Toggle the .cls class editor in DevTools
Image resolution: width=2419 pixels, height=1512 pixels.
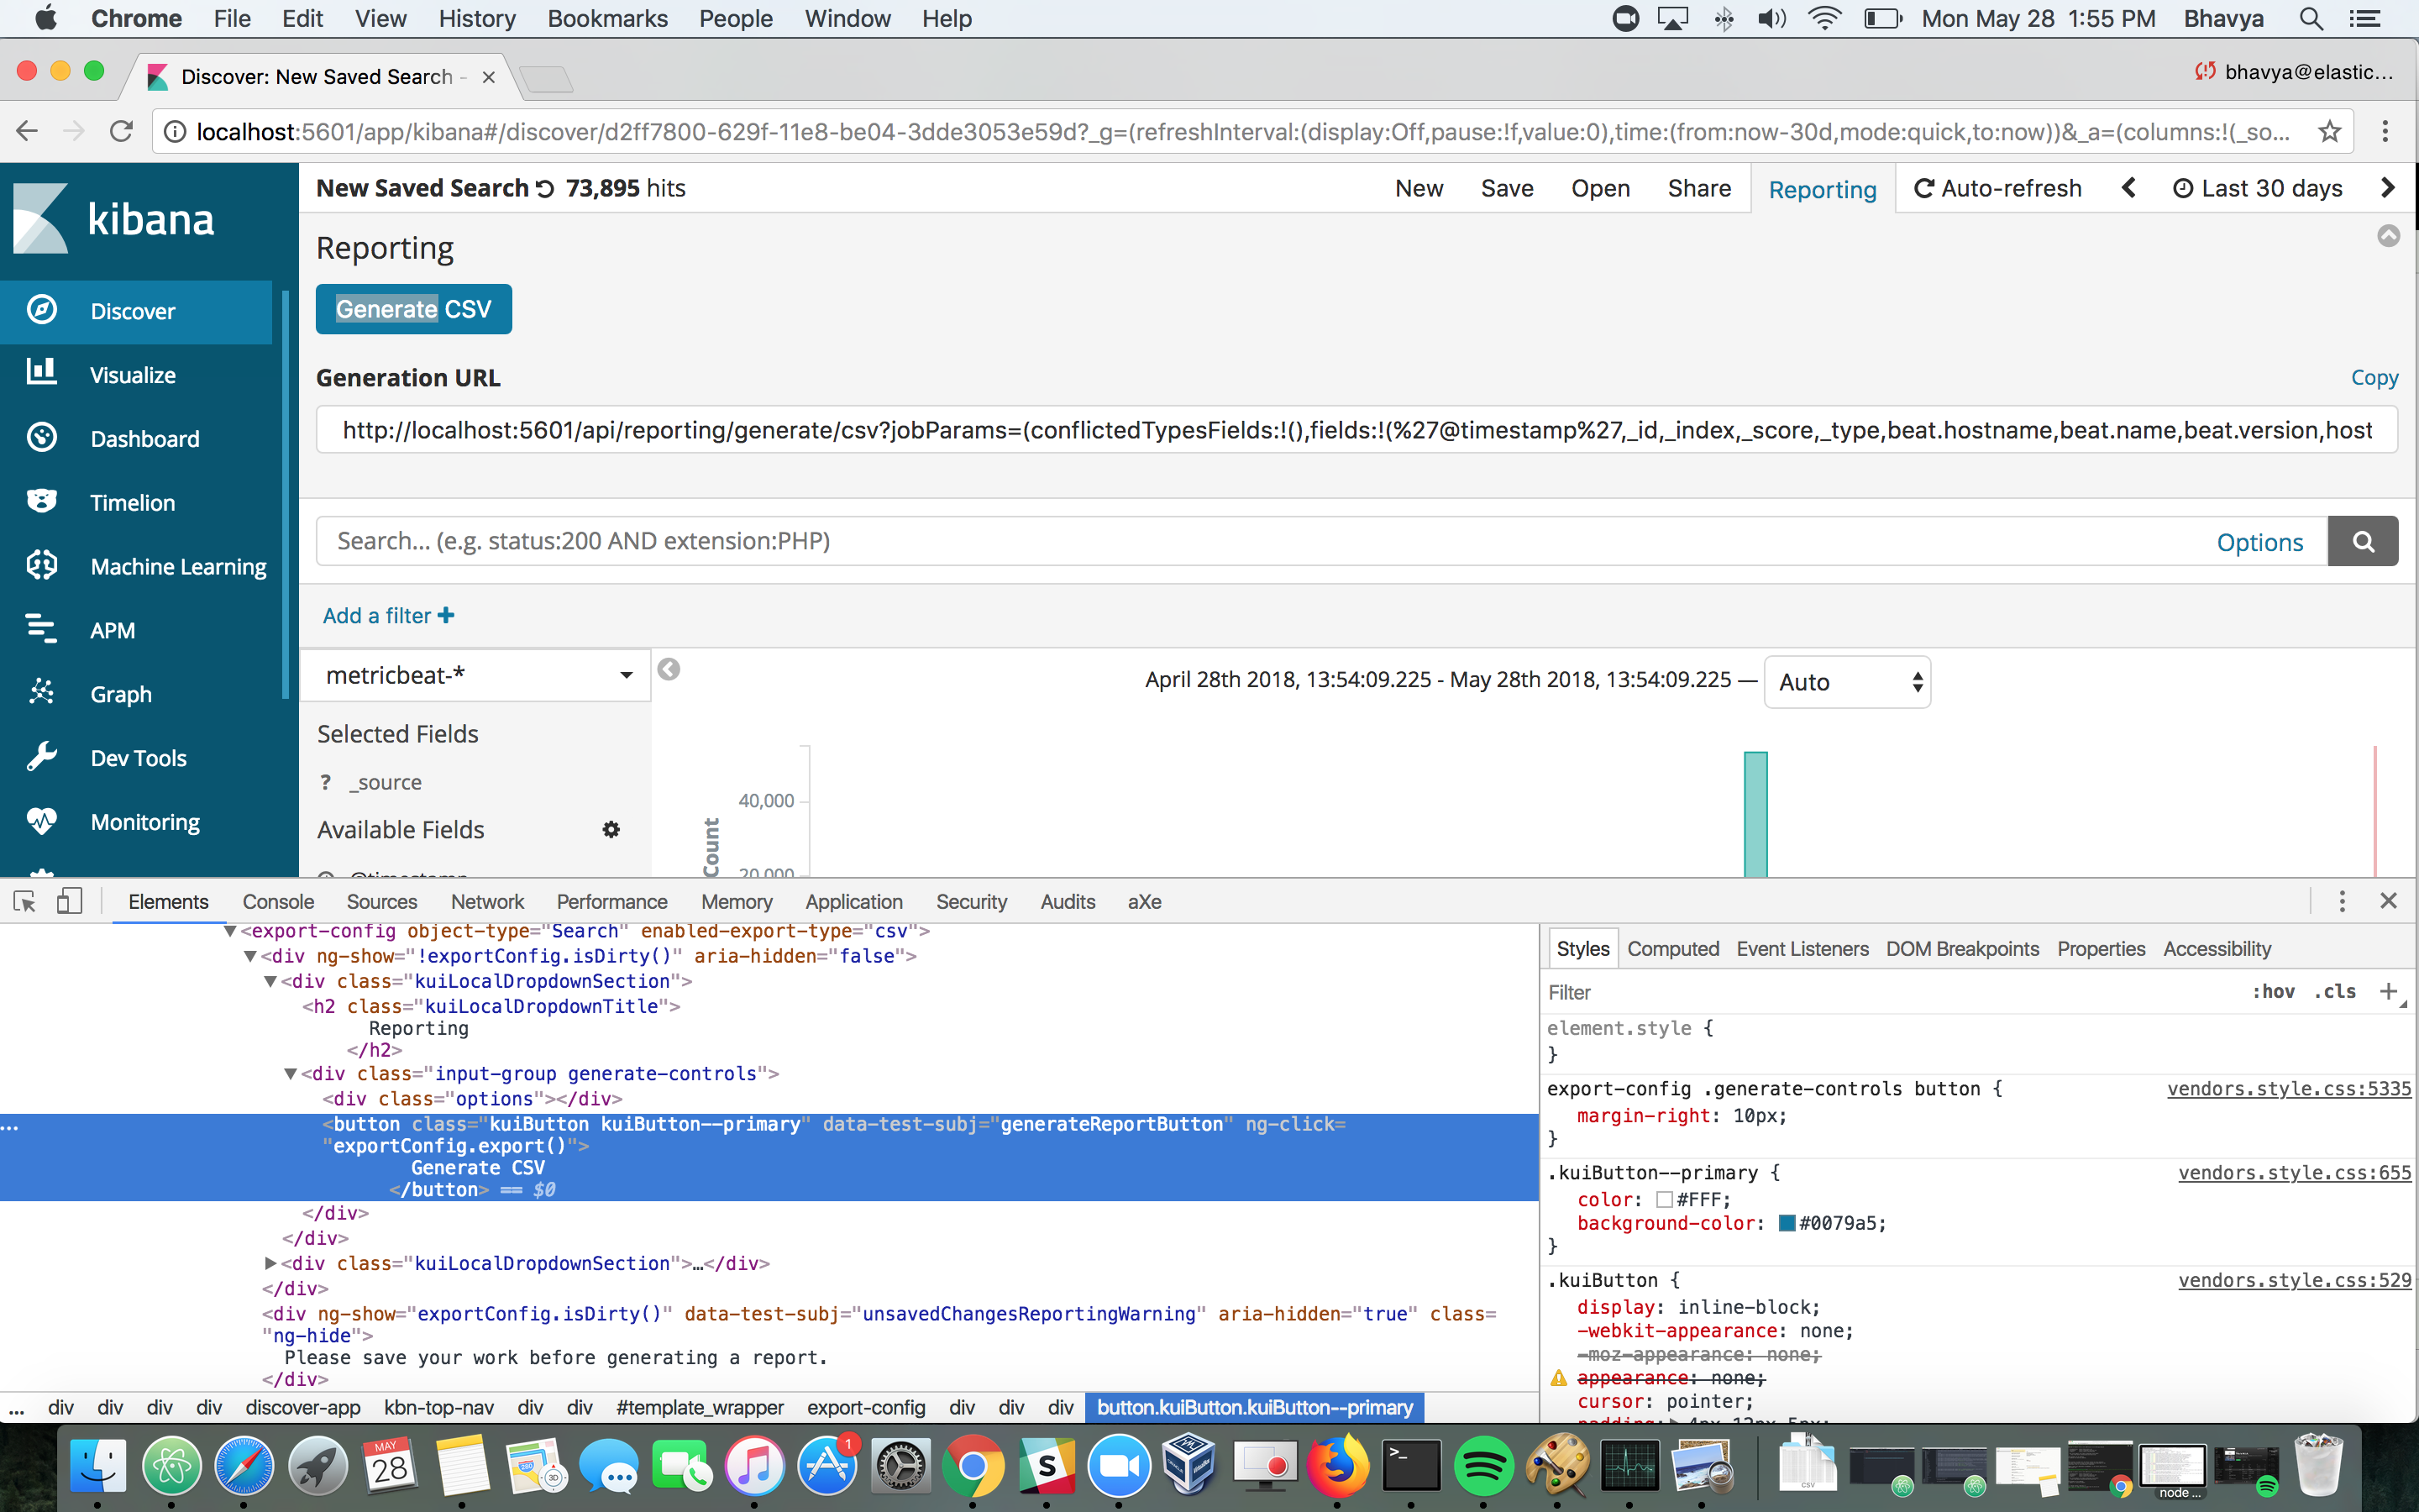point(2336,991)
